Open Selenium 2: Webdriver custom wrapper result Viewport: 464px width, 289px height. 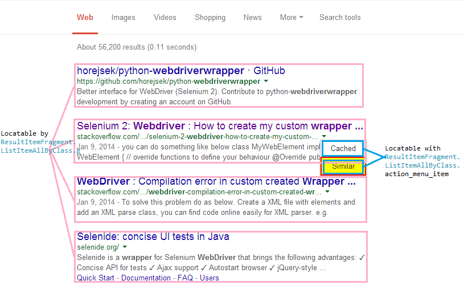point(220,126)
